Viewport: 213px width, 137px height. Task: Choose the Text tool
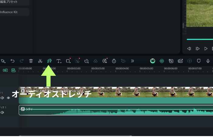(x=59, y=61)
